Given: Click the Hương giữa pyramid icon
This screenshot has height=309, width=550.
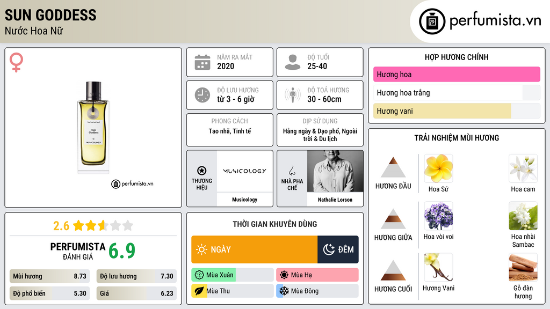Looking at the screenshot, I should coord(393,219).
